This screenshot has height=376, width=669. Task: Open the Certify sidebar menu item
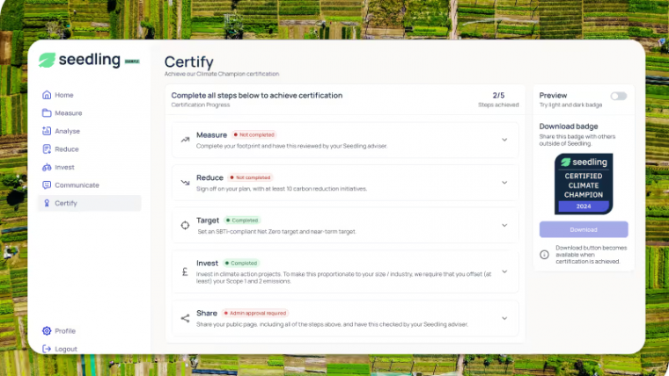click(x=89, y=203)
